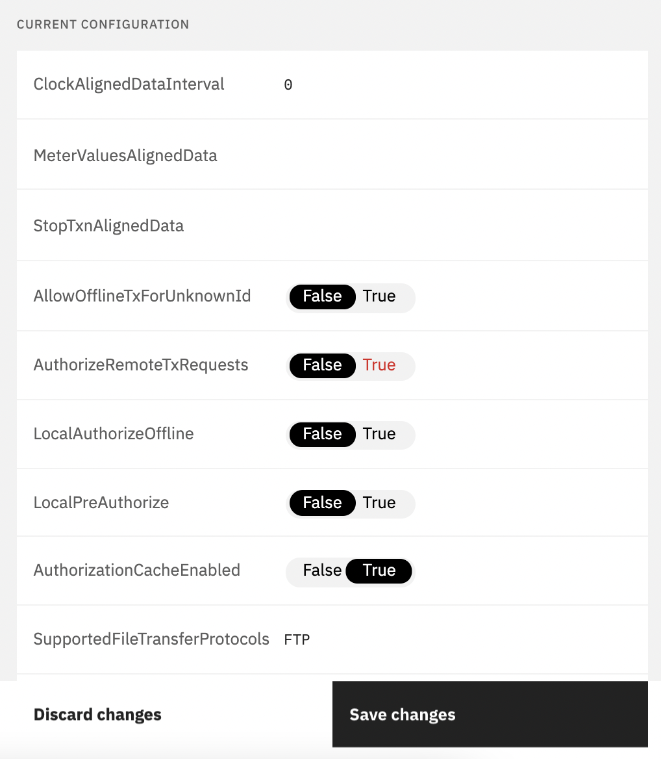Click the MeterValuesAlignedData row label
Screen dimensions: 661x759
pyautogui.click(x=125, y=155)
